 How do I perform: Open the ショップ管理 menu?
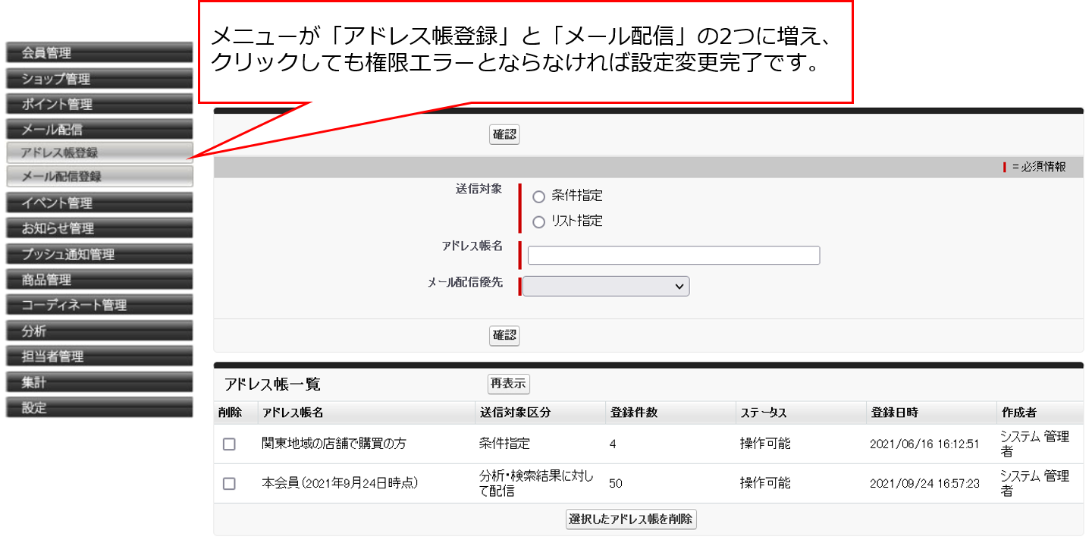click(x=99, y=79)
